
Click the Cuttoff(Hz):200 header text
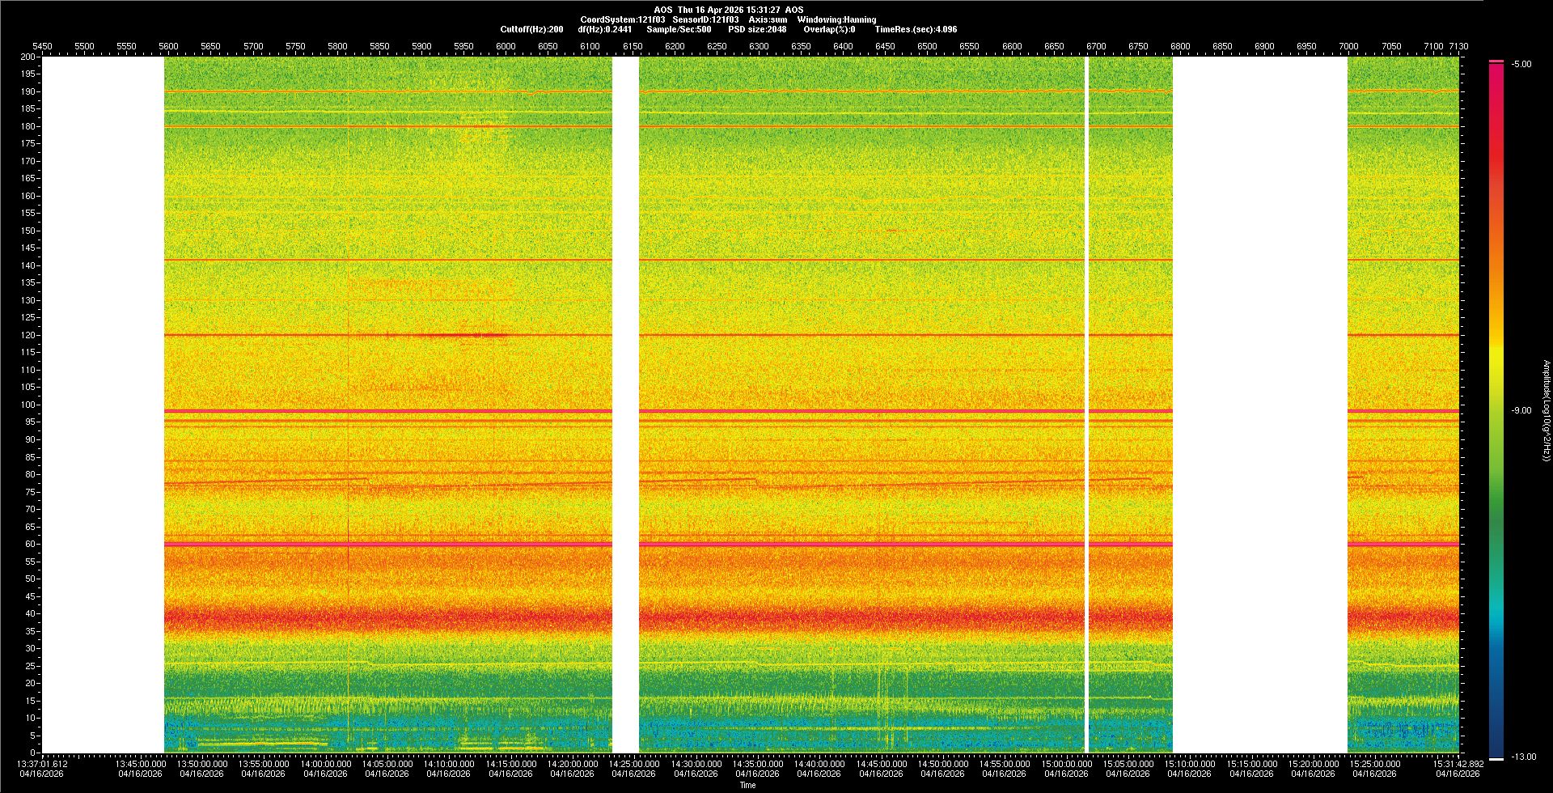pos(531,29)
